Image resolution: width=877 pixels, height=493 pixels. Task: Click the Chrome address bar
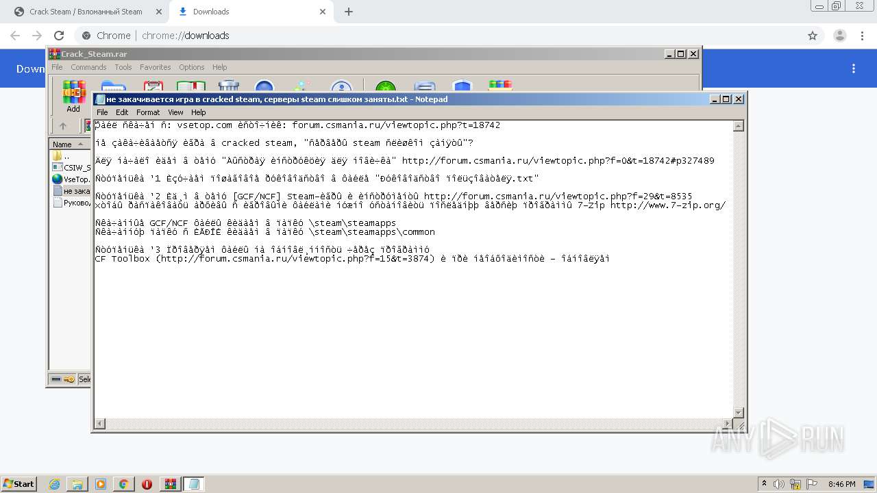[438, 36]
